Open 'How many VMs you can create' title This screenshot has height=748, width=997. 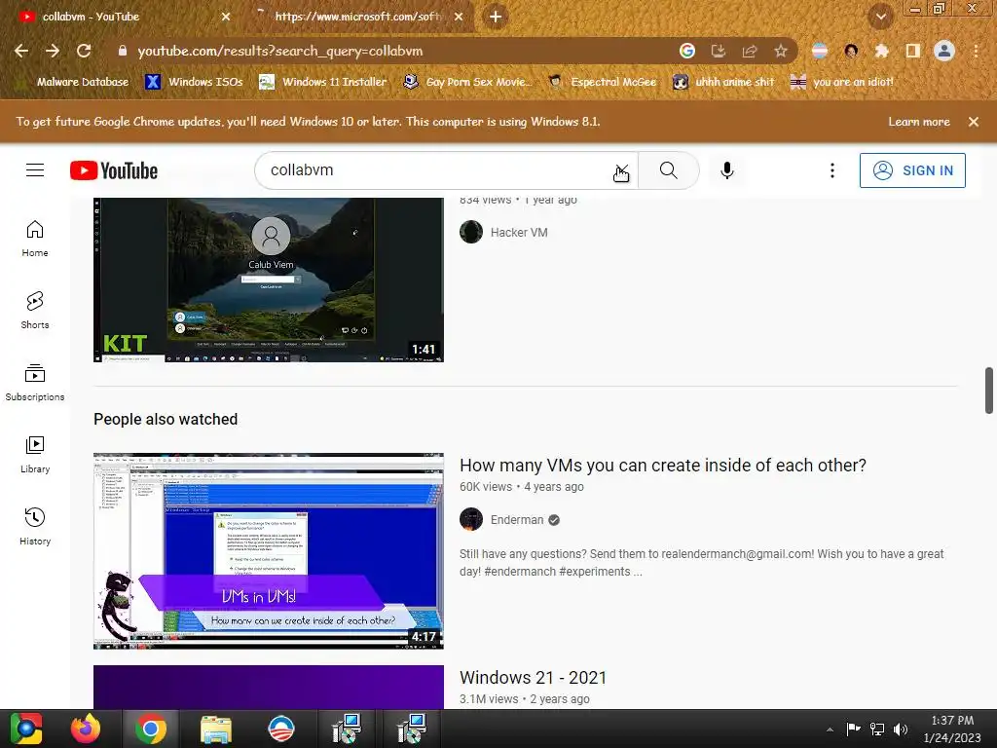click(x=662, y=465)
